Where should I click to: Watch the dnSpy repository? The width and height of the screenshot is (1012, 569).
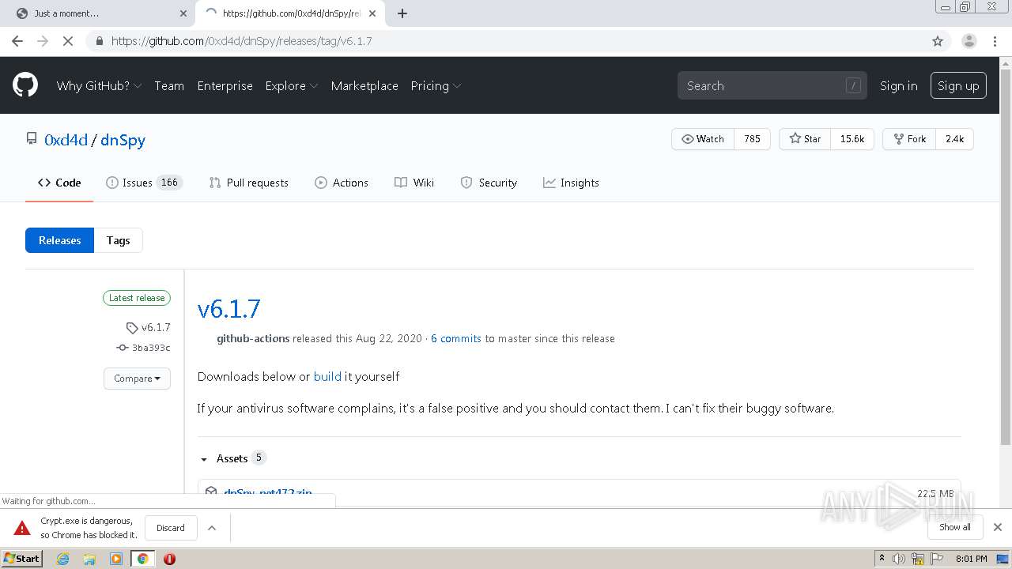[703, 138]
